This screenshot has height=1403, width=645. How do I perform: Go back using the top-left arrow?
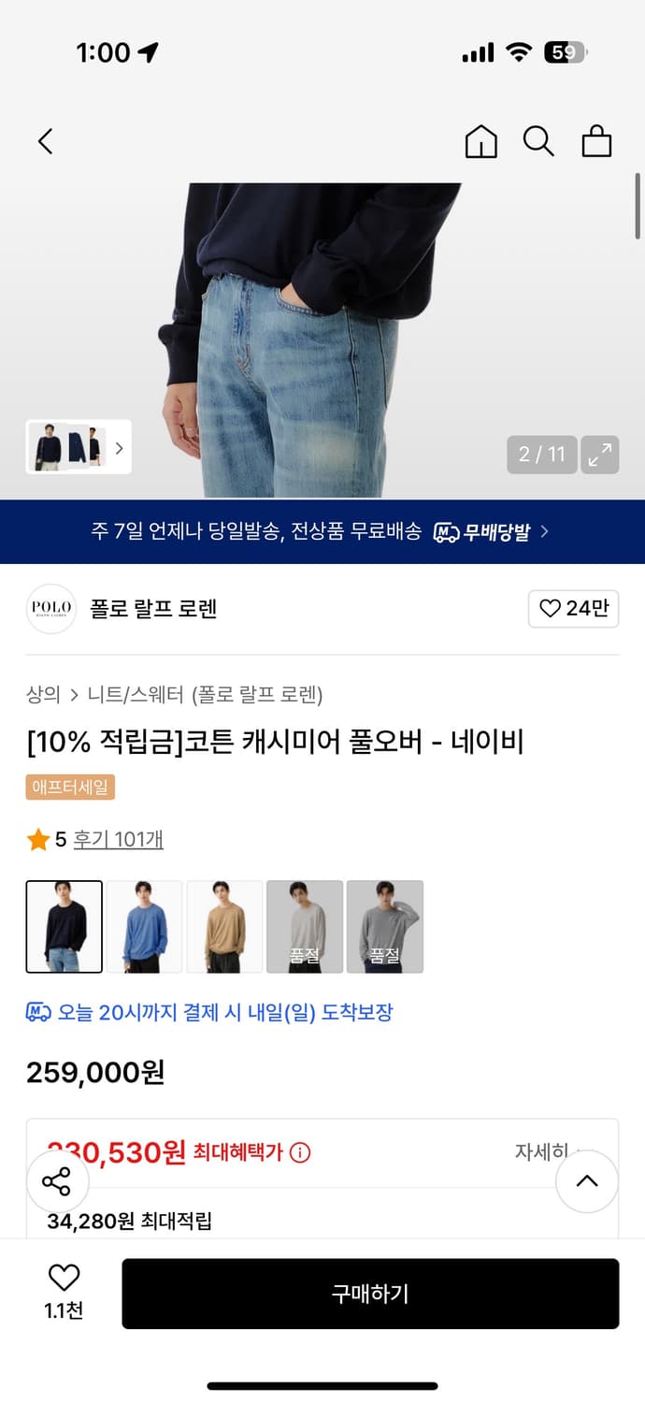tap(45, 141)
